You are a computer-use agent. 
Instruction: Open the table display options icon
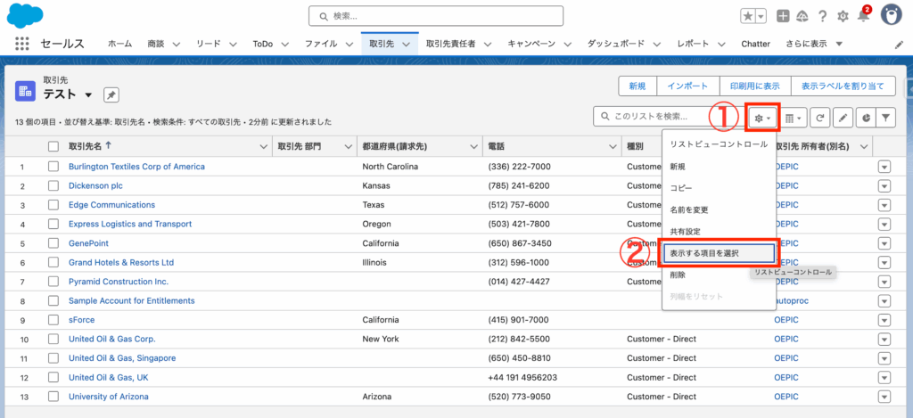(x=793, y=119)
